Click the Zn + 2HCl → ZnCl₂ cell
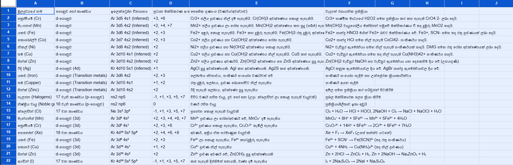The width and height of the screenshot is (513, 165). click(350, 154)
